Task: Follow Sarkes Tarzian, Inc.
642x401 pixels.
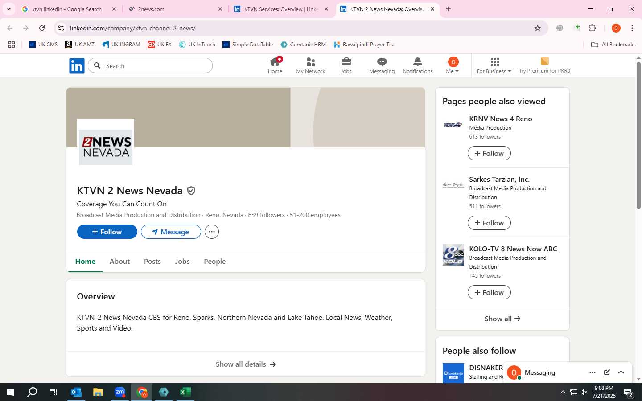Action: pyautogui.click(x=489, y=223)
